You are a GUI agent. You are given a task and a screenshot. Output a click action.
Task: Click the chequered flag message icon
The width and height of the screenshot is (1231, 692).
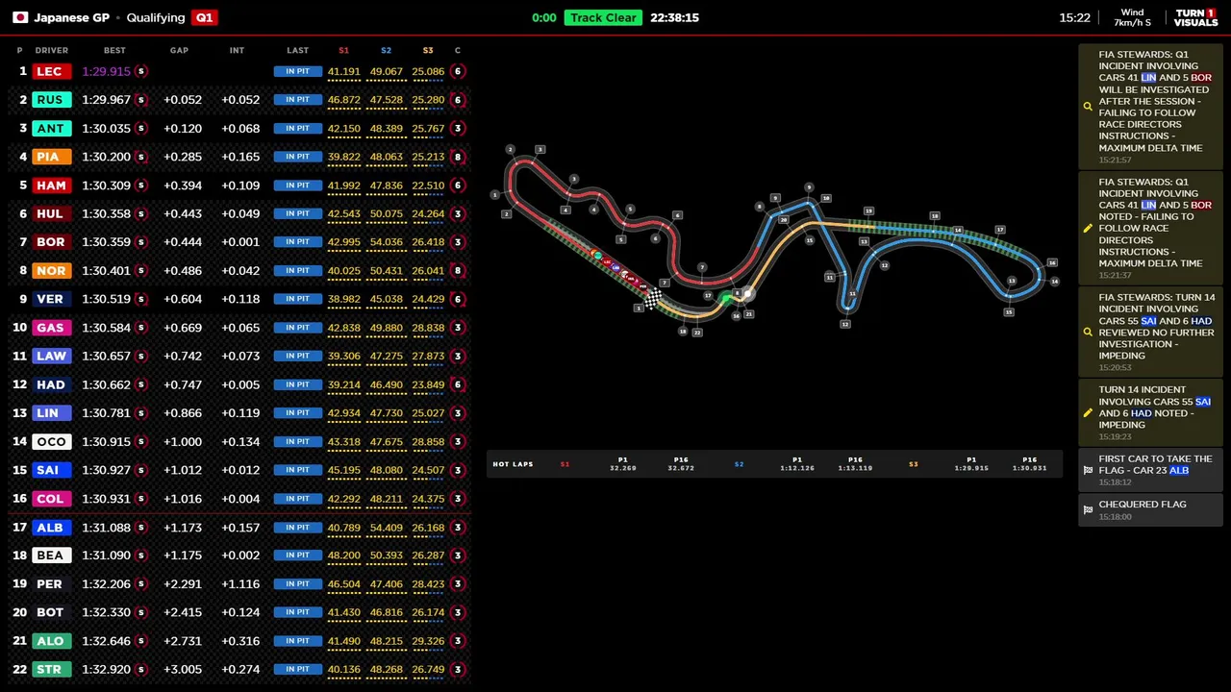pos(1088,510)
